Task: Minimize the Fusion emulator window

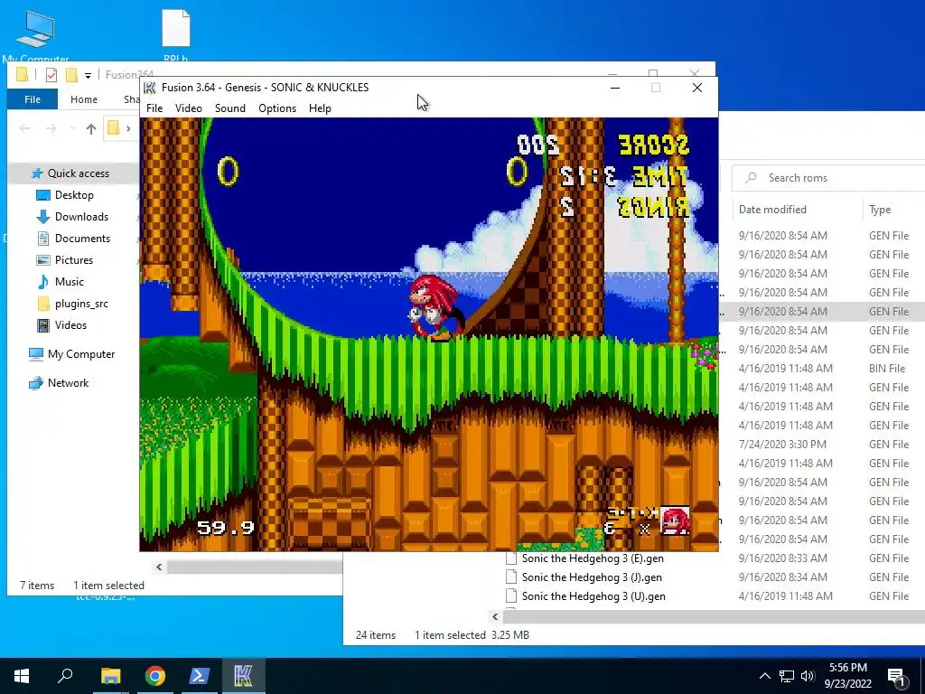Action: [614, 88]
